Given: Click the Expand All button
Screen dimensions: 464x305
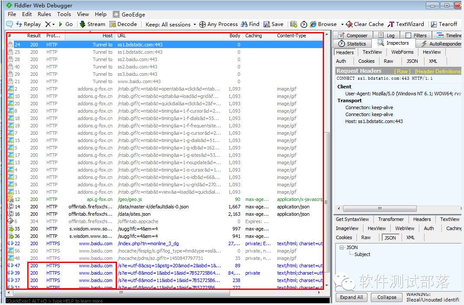Looking at the screenshot, I should click(x=351, y=297).
